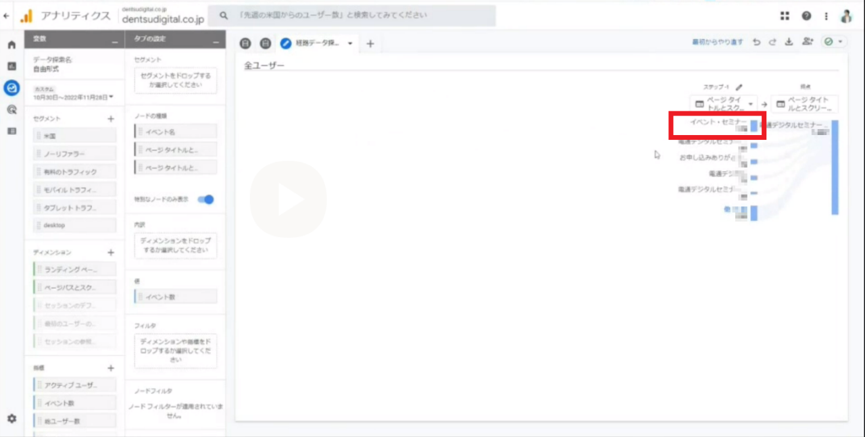The image size is (865, 437).
Task: Open the help question mark icon
Action: tap(806, 16)
